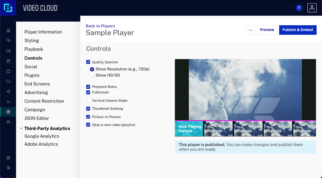
Task: Select the Show HD/SD radio option
Action: pos(92,75)
